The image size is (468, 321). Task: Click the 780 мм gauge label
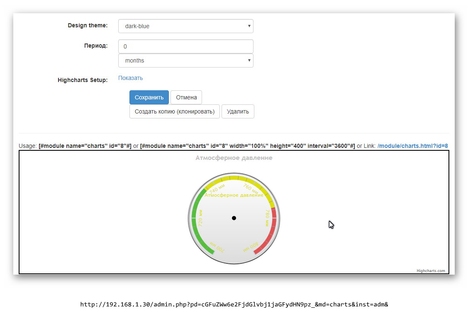pyautogui.click(x=268, y=217)
